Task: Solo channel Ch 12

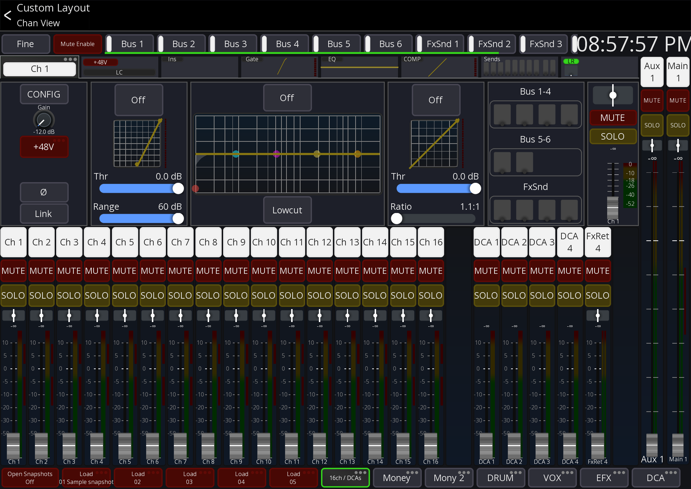Action: click(319, 295)
